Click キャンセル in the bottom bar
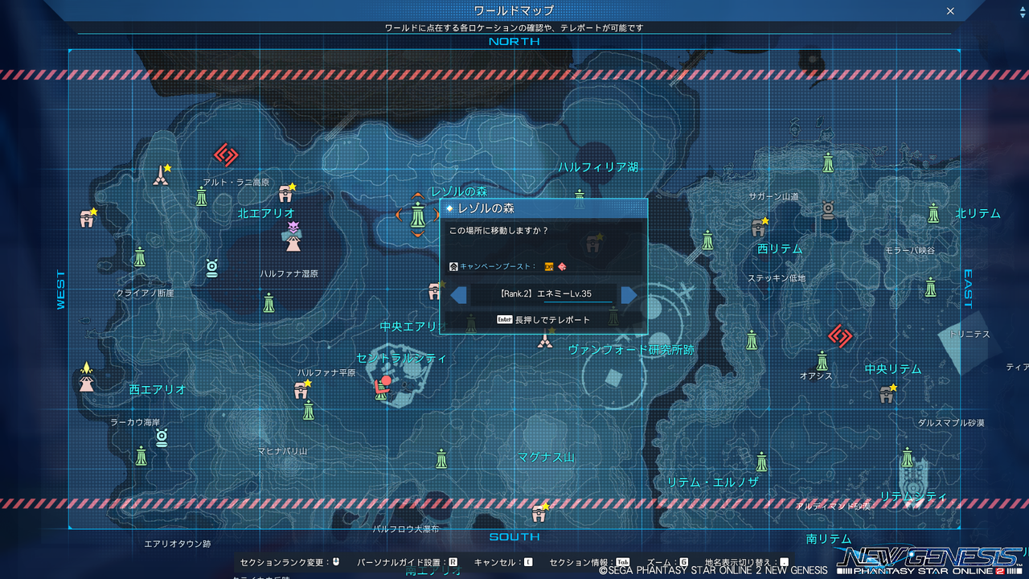 504,562
